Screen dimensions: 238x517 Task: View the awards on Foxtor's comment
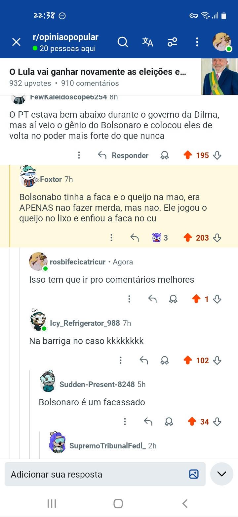point(160,238)
